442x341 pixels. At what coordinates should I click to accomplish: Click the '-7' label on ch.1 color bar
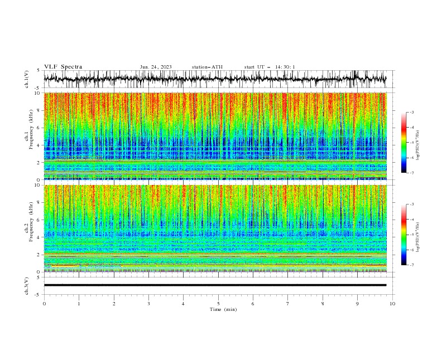(x=412, y=173)
